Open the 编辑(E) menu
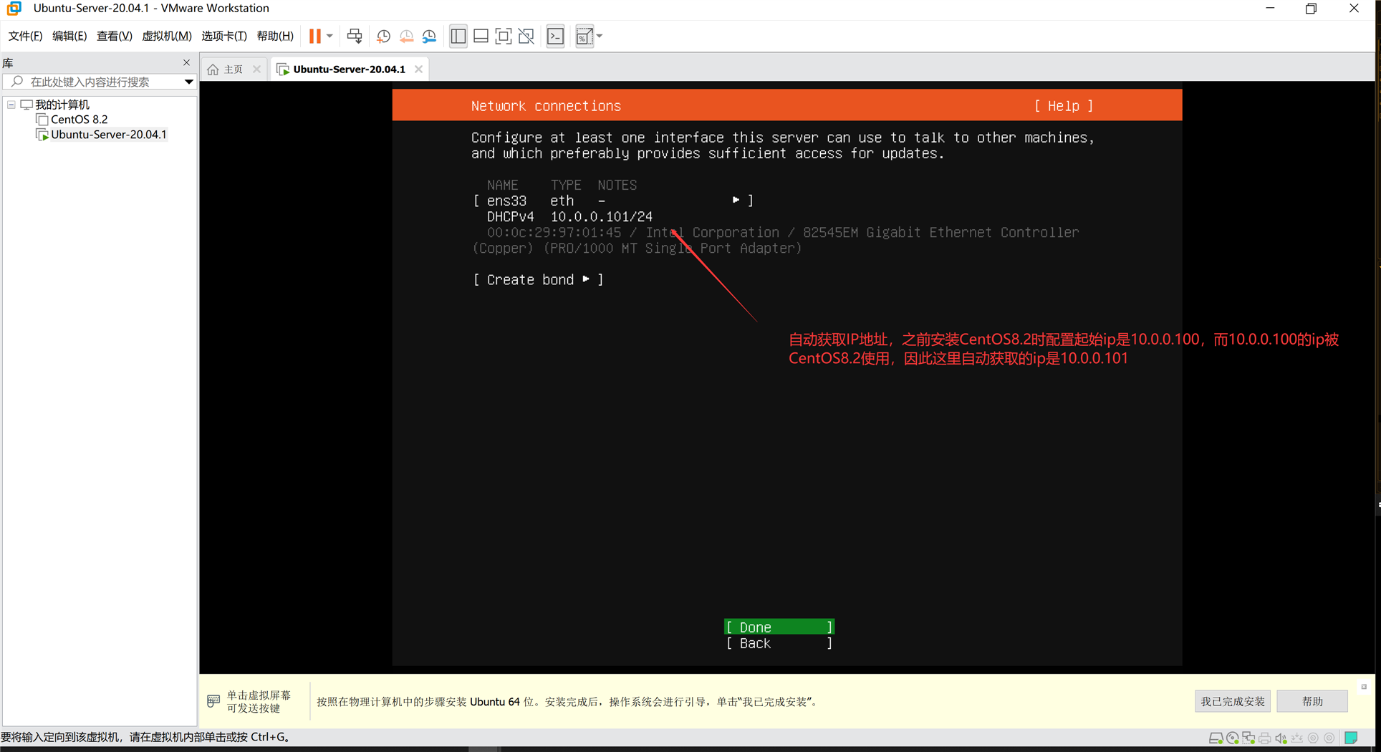The width and height of the screenshot is (1381, 752). click(69, 36)
